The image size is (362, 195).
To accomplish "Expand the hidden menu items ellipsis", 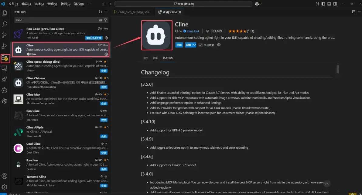I will [x=90, y=4].
